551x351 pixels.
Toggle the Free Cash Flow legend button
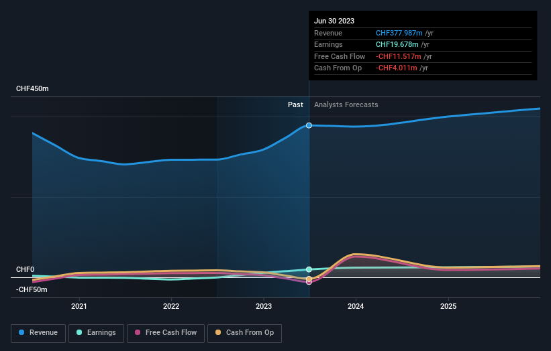166,333
